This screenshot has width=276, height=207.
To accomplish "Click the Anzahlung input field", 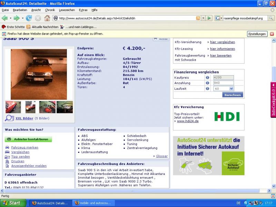I will tap(224, 83).
